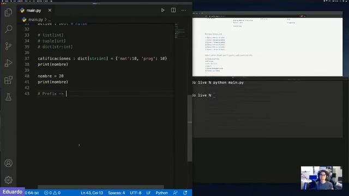
Task: Click the # Prefix comment on line 43
Action: click(51, 94)
